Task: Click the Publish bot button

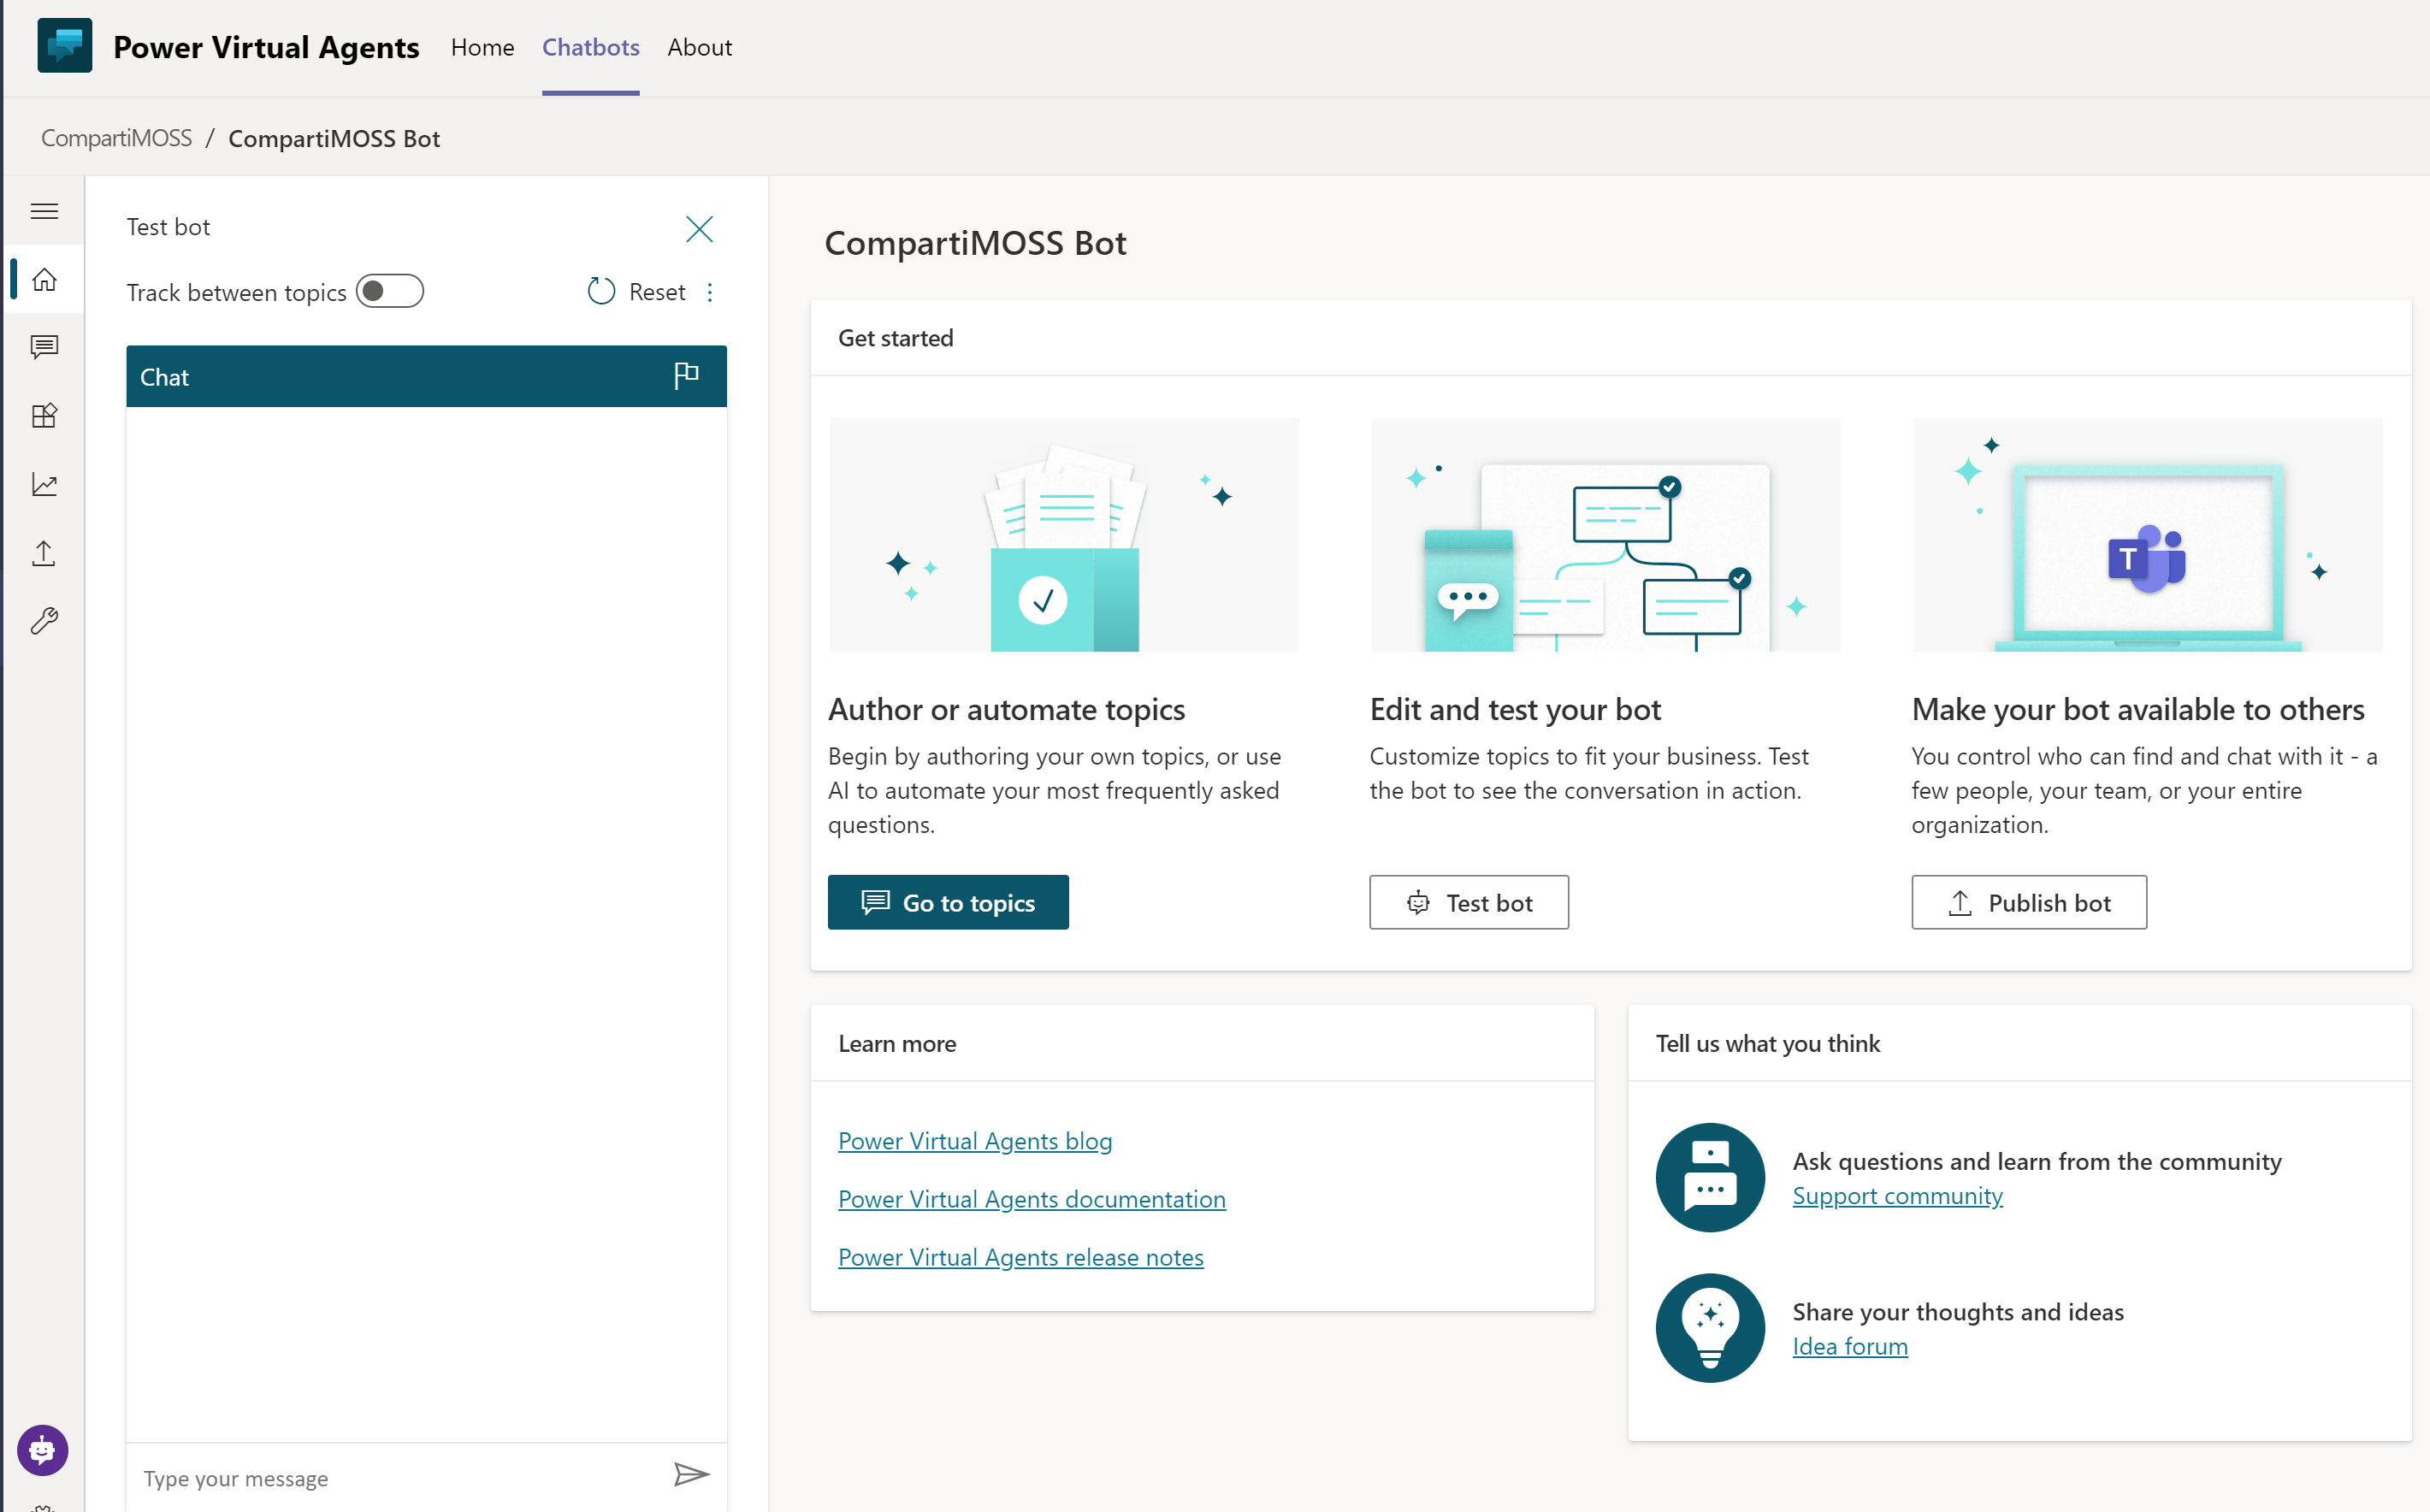Action: click(x=2028, y=902)
